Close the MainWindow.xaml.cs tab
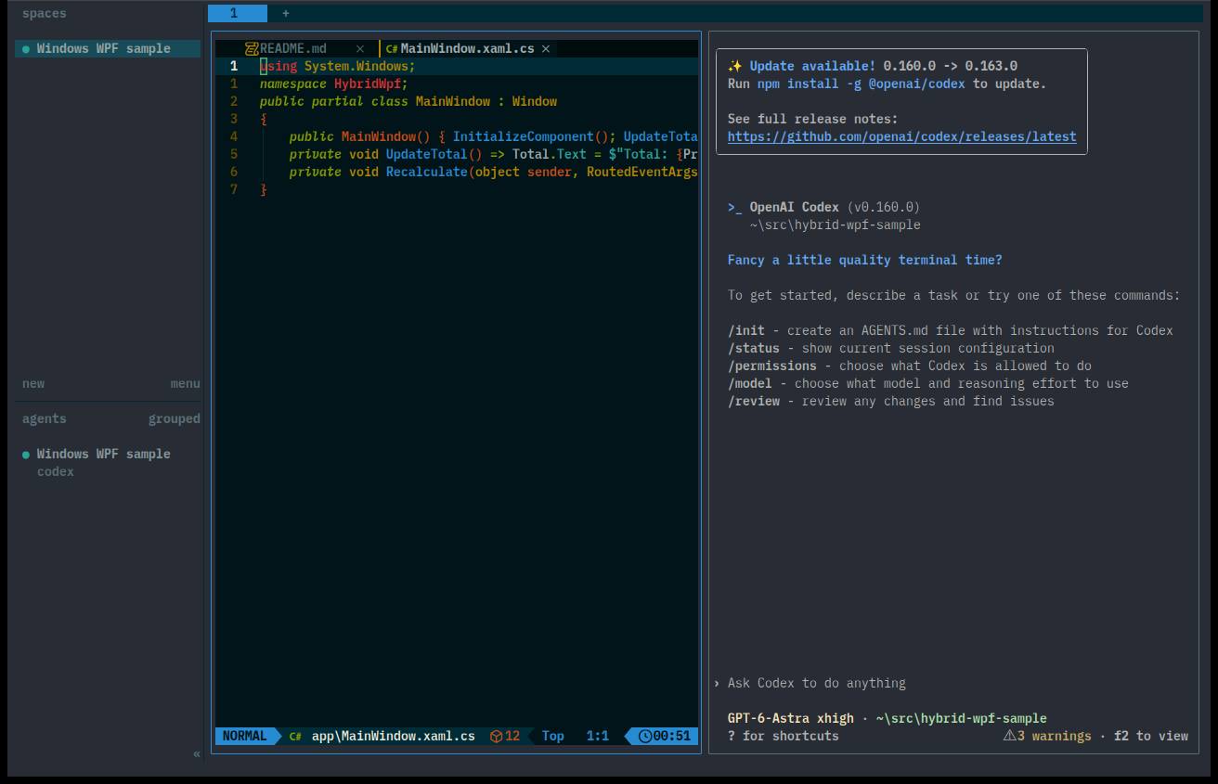 [x=546, y=49]
